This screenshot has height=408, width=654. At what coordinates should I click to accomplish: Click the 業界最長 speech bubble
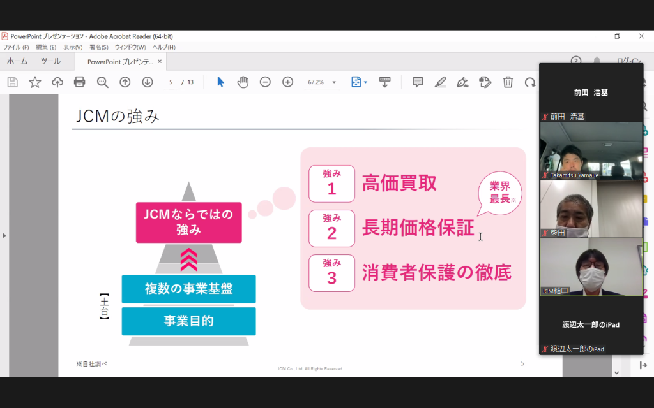pos(499,193)
